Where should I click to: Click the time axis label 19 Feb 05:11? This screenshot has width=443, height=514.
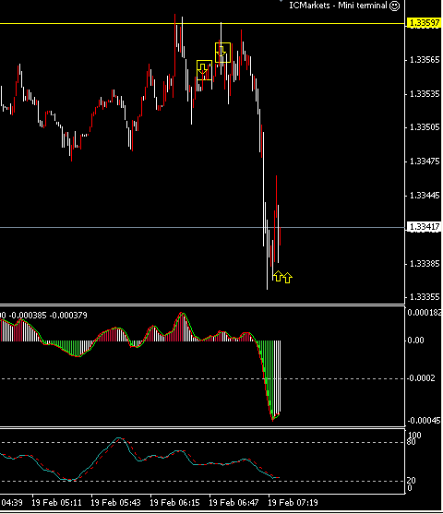pos(56,503)
